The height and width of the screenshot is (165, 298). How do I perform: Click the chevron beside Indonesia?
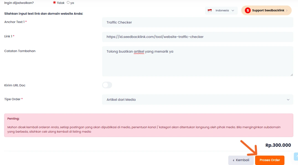click(x=233, y=11)
